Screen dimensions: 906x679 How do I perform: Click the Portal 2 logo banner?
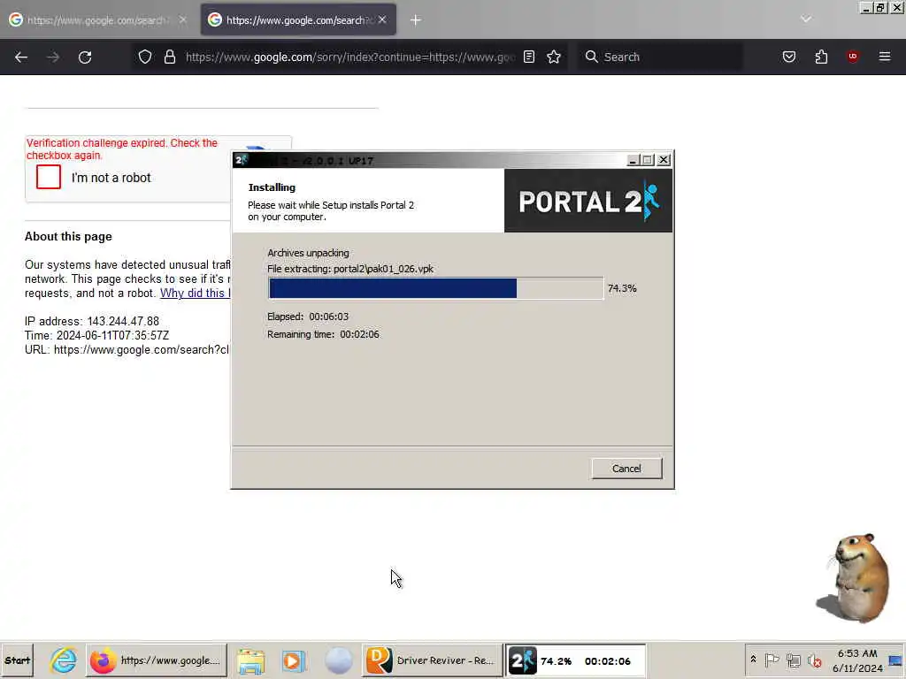point(588,201)
